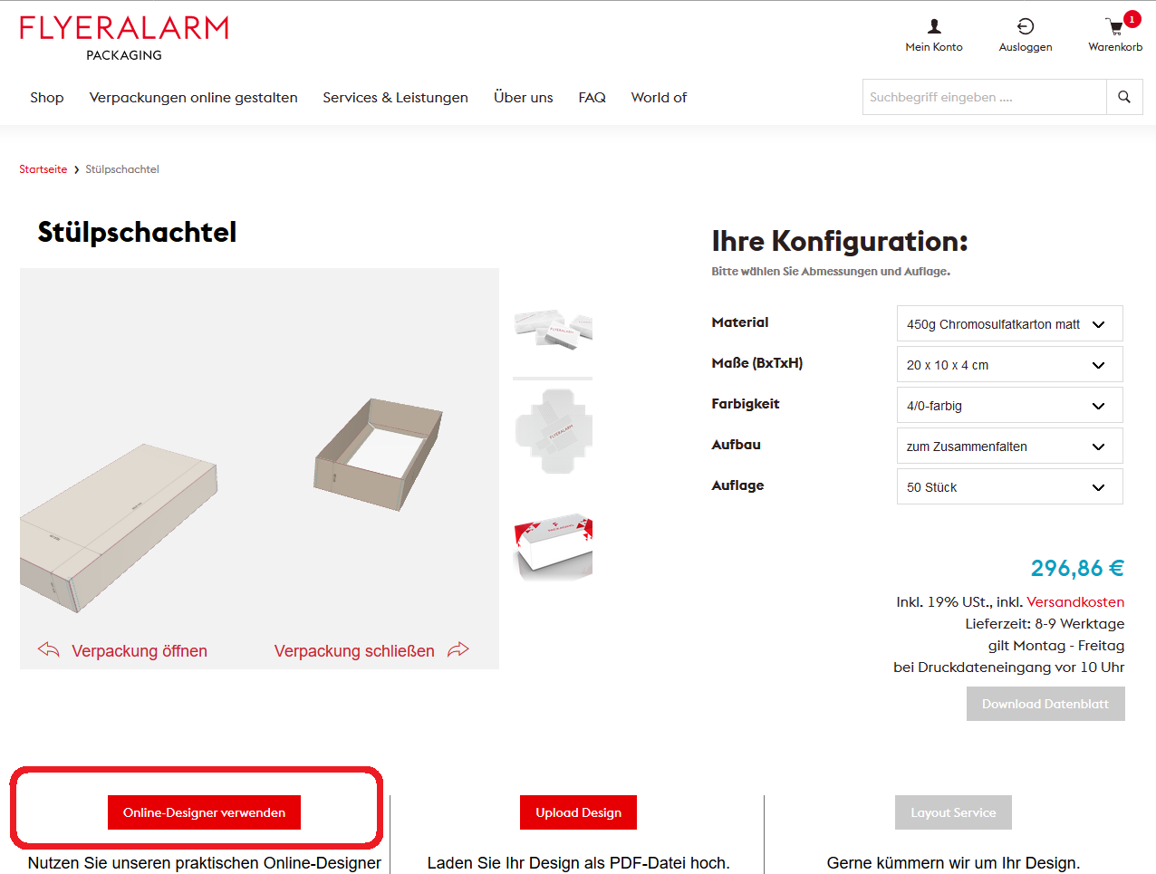The image size is (1156, 874).
Task: Click the search magnifier icon
Action: (x=1124, y=97)
